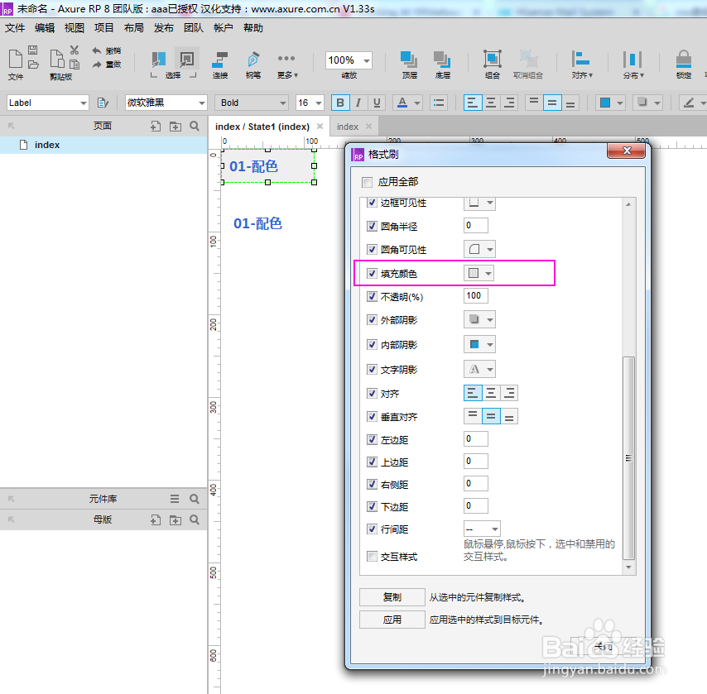Uncheck the 行间距 checkbox
The width and height of the screenshot is (707, 694).
(x=372, y=529)
